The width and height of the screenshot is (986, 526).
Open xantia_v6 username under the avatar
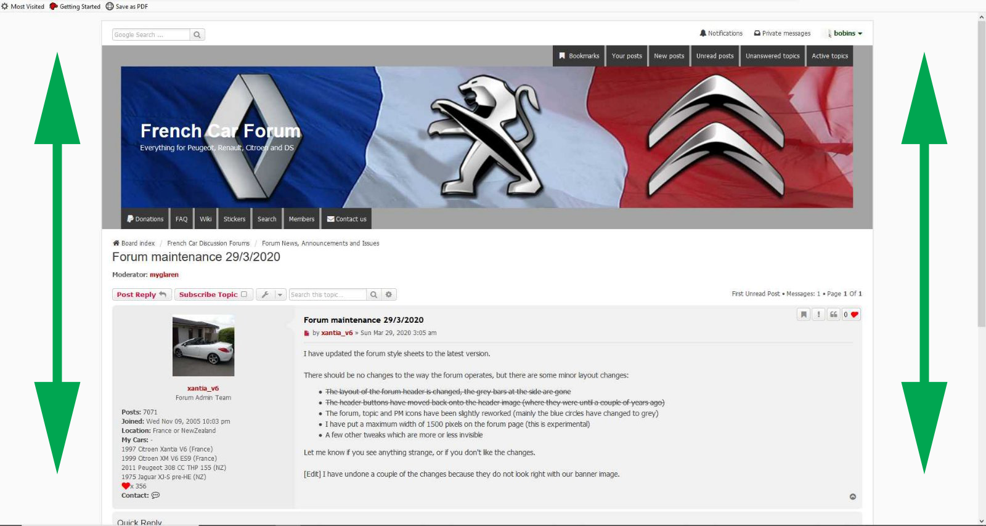203,388
